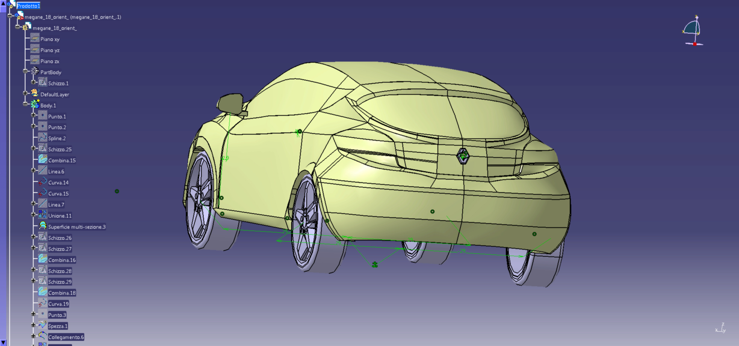Select the 'Schizzo.27' label in the tree

(60, 249)
